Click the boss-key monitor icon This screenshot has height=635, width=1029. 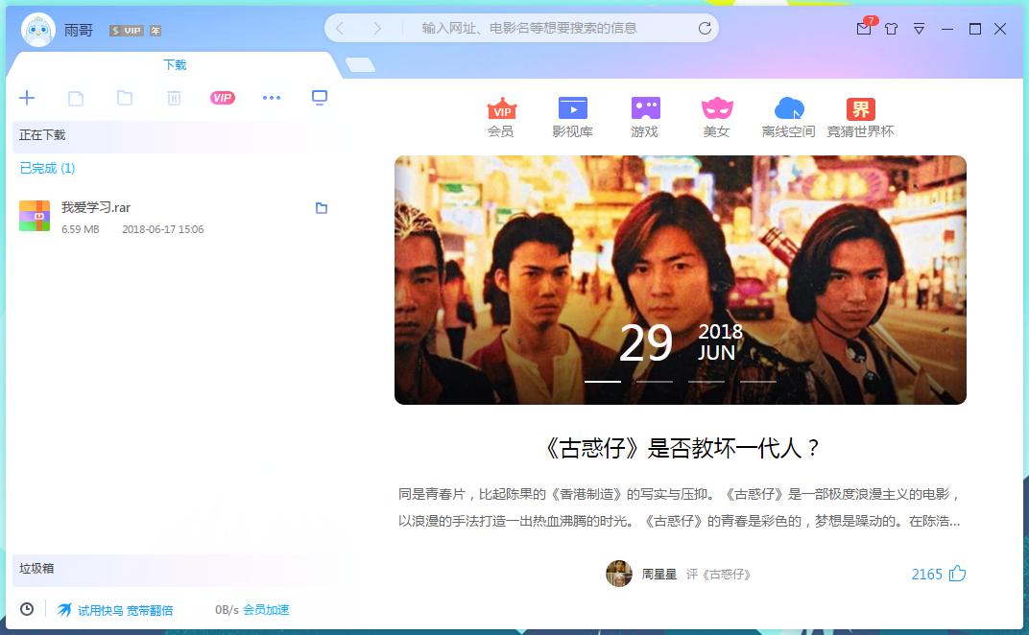pos(319,97)
